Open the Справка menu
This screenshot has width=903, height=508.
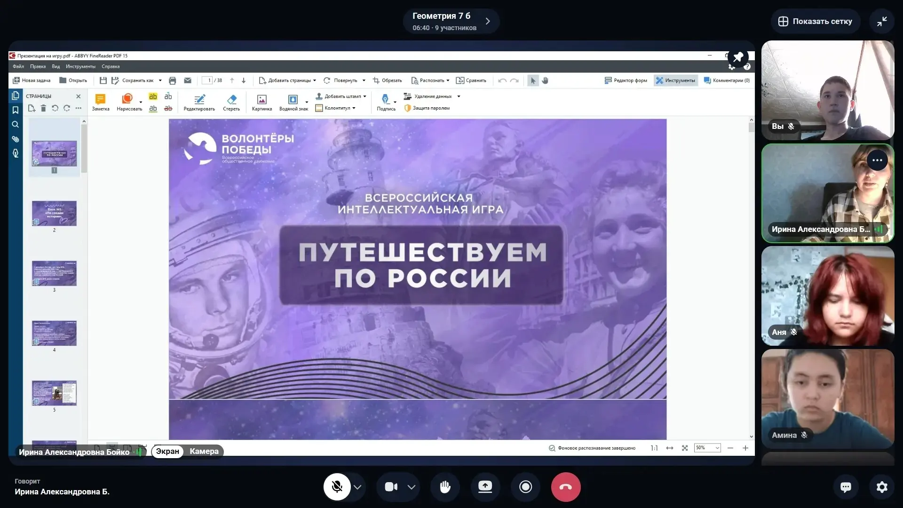(111, 66)
